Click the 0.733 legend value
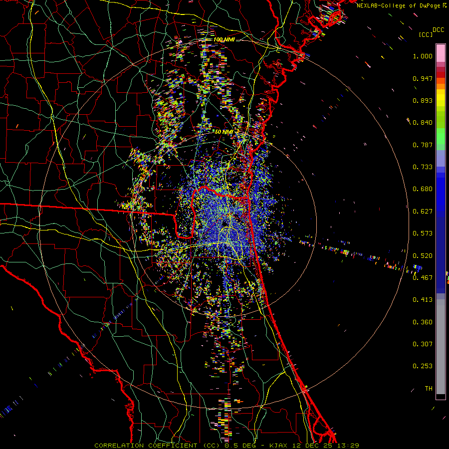The height and width of the screenshot is (449, 449). pyautogui.click(x=423, y=167)
